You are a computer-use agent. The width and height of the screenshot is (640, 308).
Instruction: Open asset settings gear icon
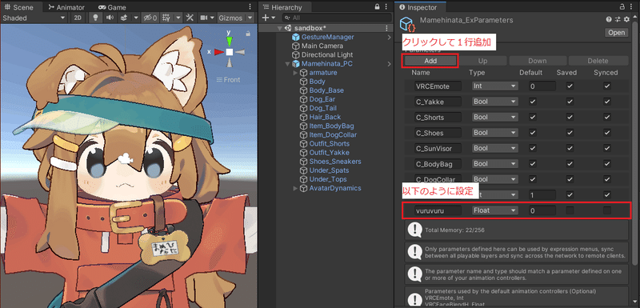626,19
